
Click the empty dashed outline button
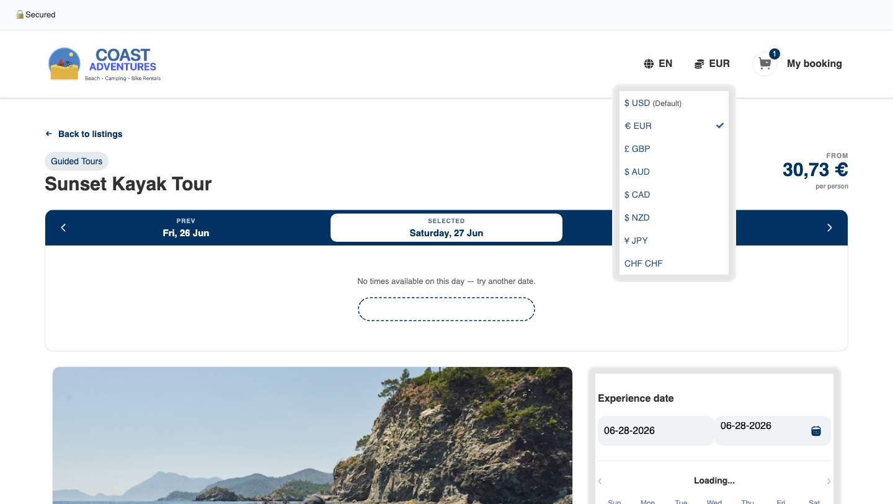click(446, 309)
